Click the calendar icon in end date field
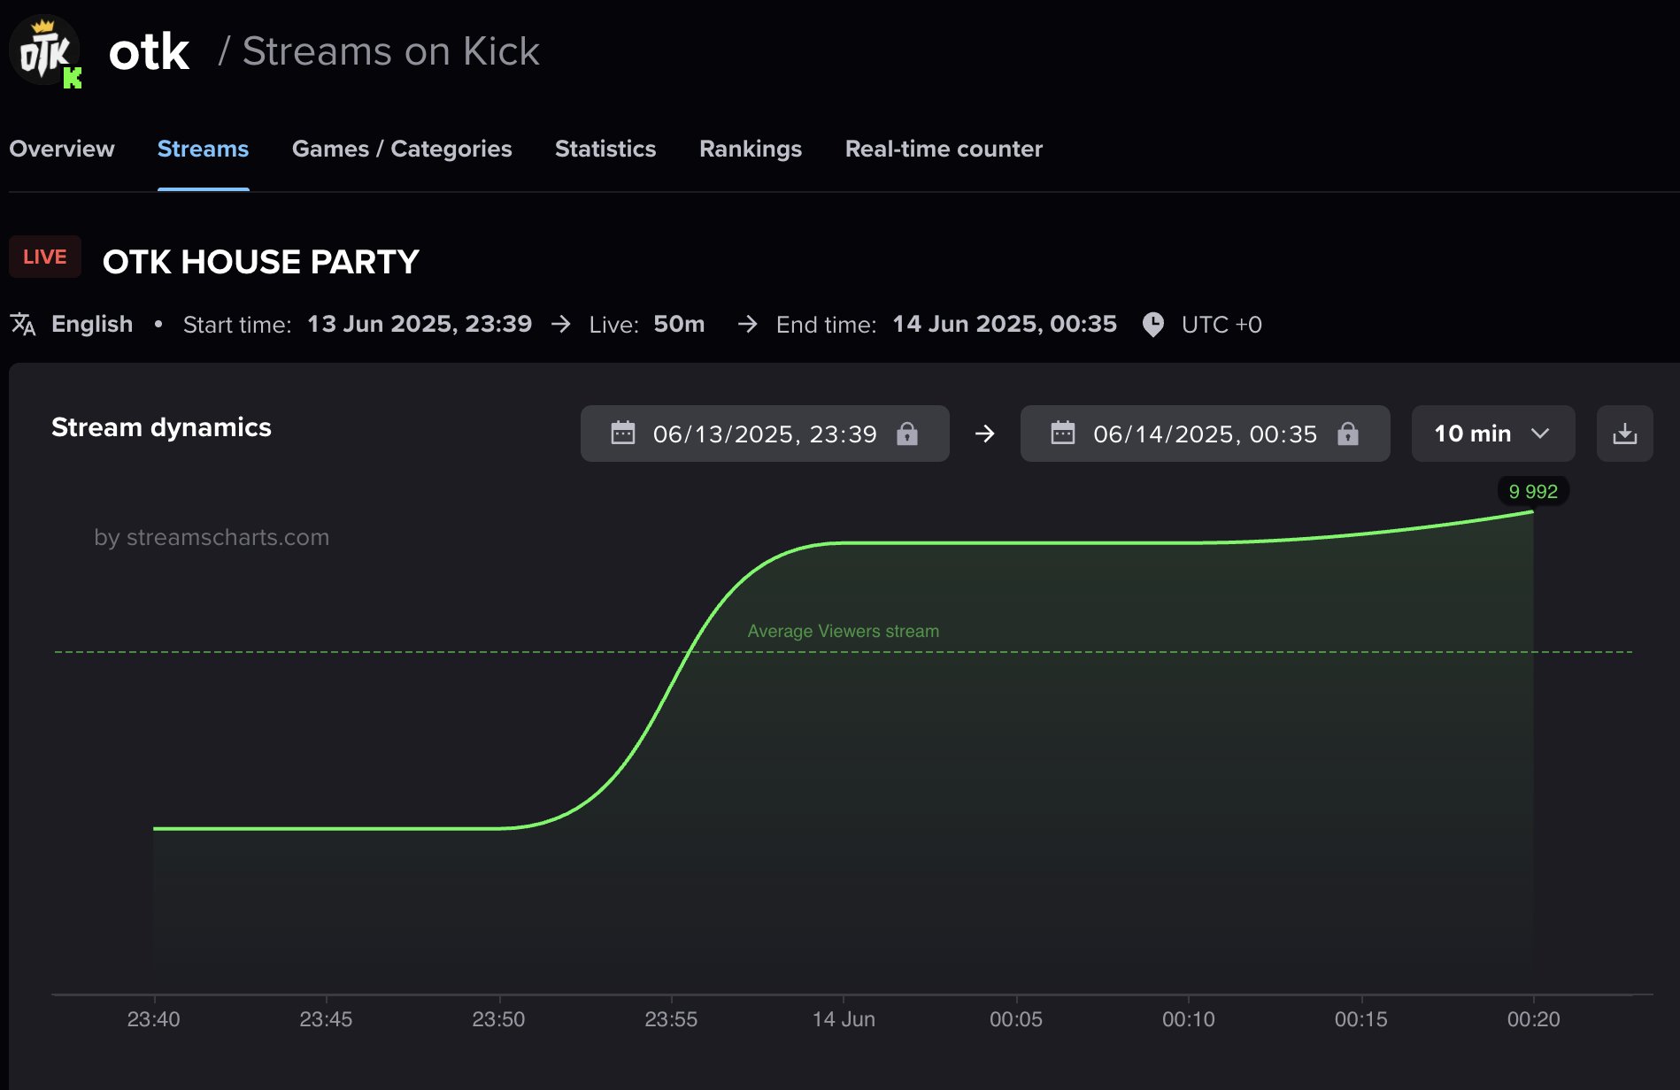The height and width of the screenshot is (1090, 1680). pos(1062,433)
